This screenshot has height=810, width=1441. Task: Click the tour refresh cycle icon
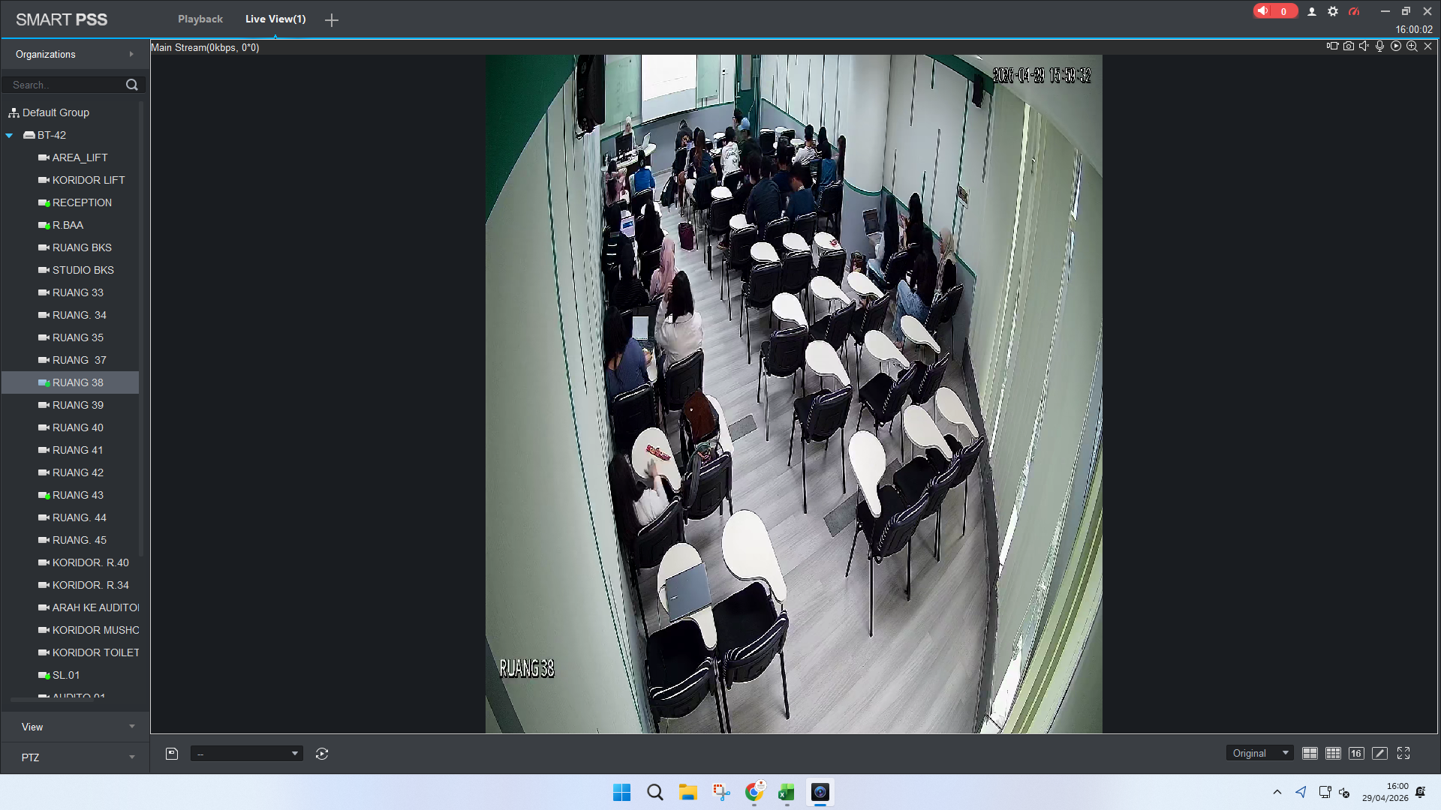coord(322,754)
